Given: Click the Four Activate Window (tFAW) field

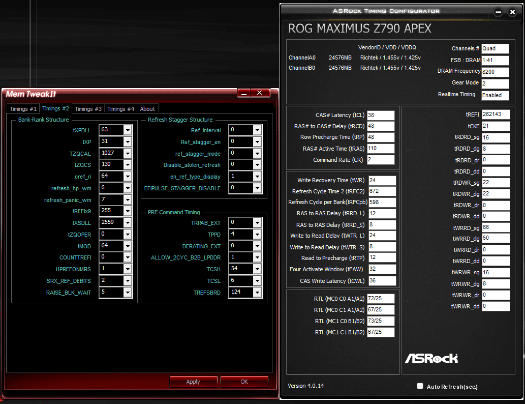Looking at the screenshot, I should tap(382, 269).
